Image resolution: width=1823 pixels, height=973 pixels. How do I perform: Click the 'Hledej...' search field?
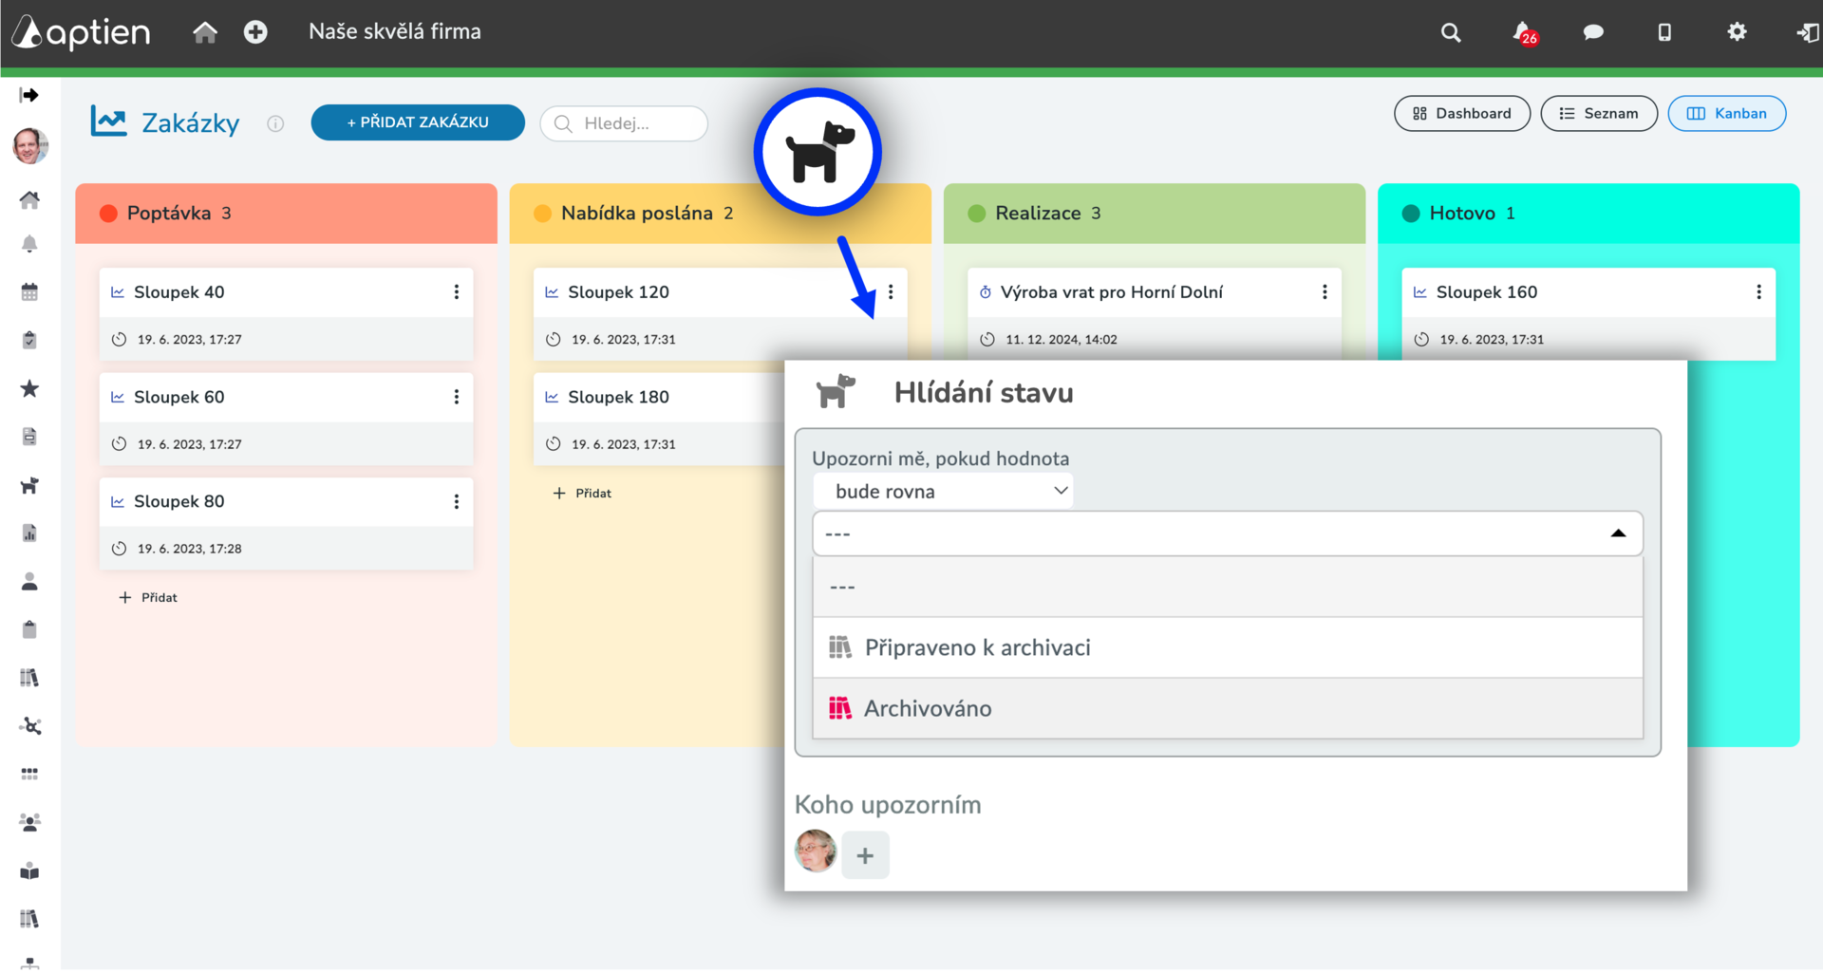[x=627, y=123]
